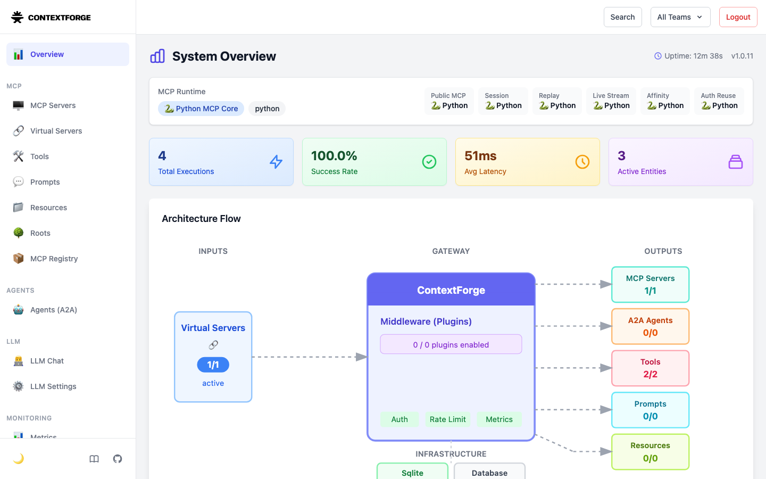Click the lightning bolt icon on Total Executions
Viewport: 766px width, 479px height.
click(x=276, y=162)
